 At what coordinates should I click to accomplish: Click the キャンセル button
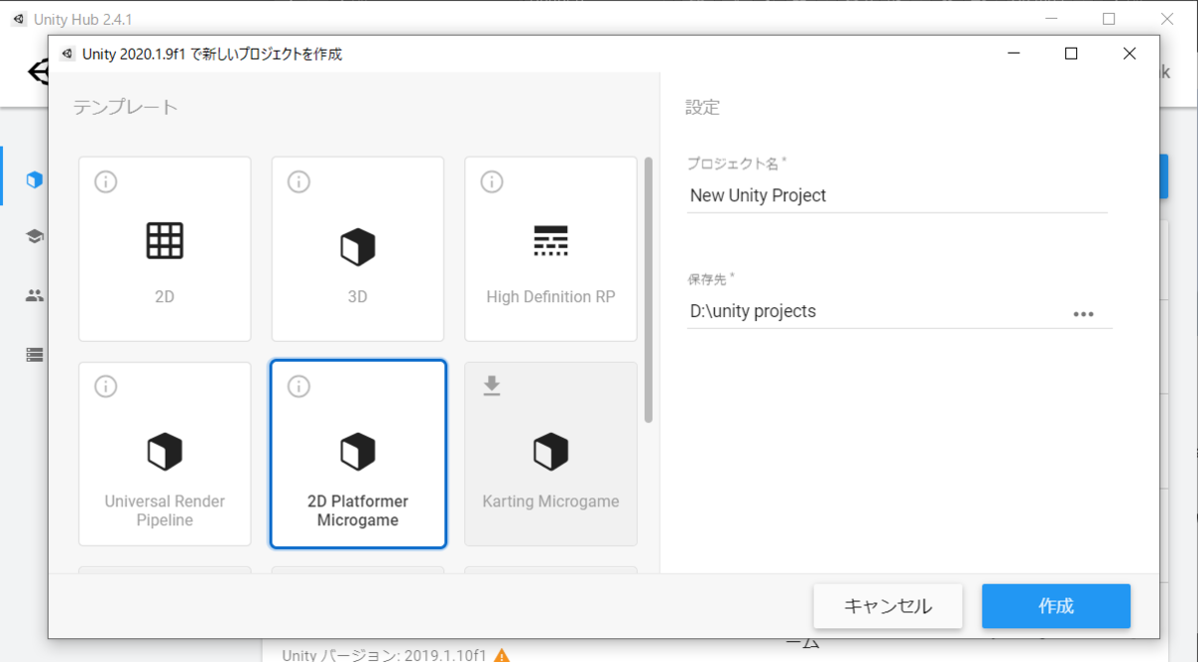pos(888,606)
